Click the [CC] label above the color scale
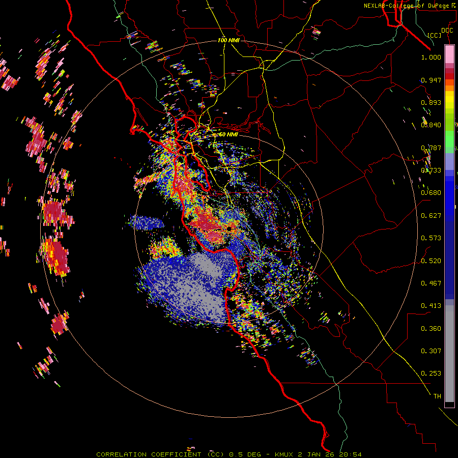The image size is (458, 458). point(435,35)
